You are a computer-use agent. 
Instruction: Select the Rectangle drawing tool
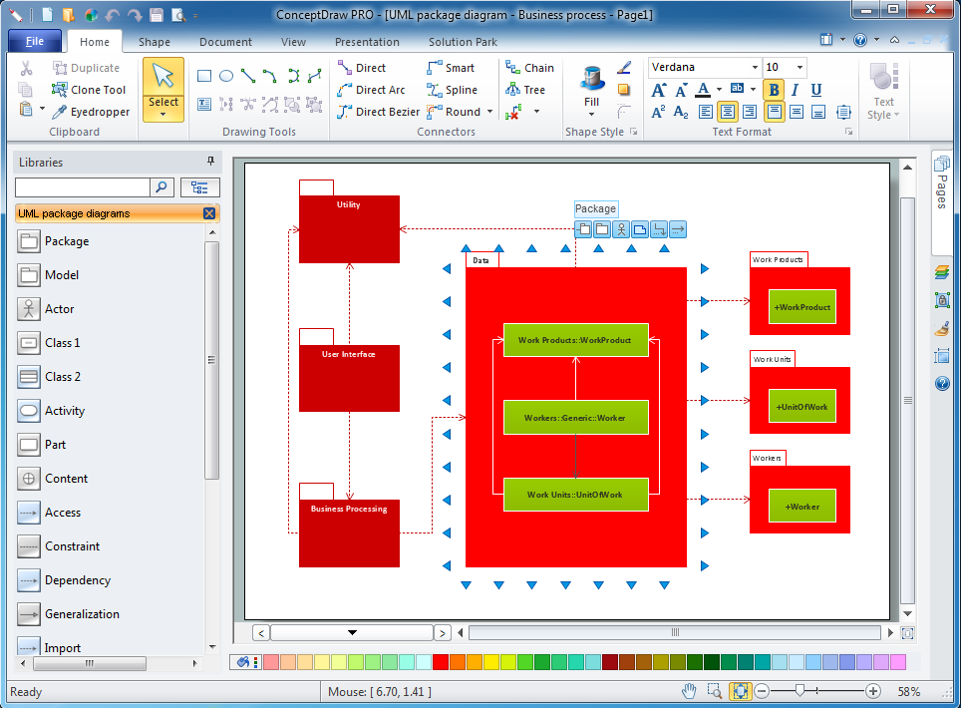(x=204, y=76)
